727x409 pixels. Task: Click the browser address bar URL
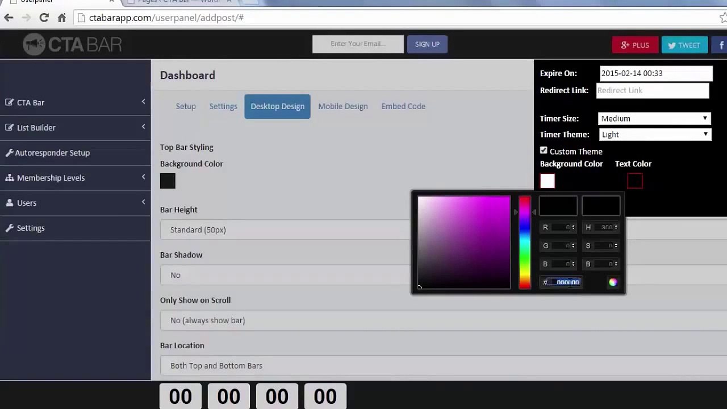click(x=166, y=18)
